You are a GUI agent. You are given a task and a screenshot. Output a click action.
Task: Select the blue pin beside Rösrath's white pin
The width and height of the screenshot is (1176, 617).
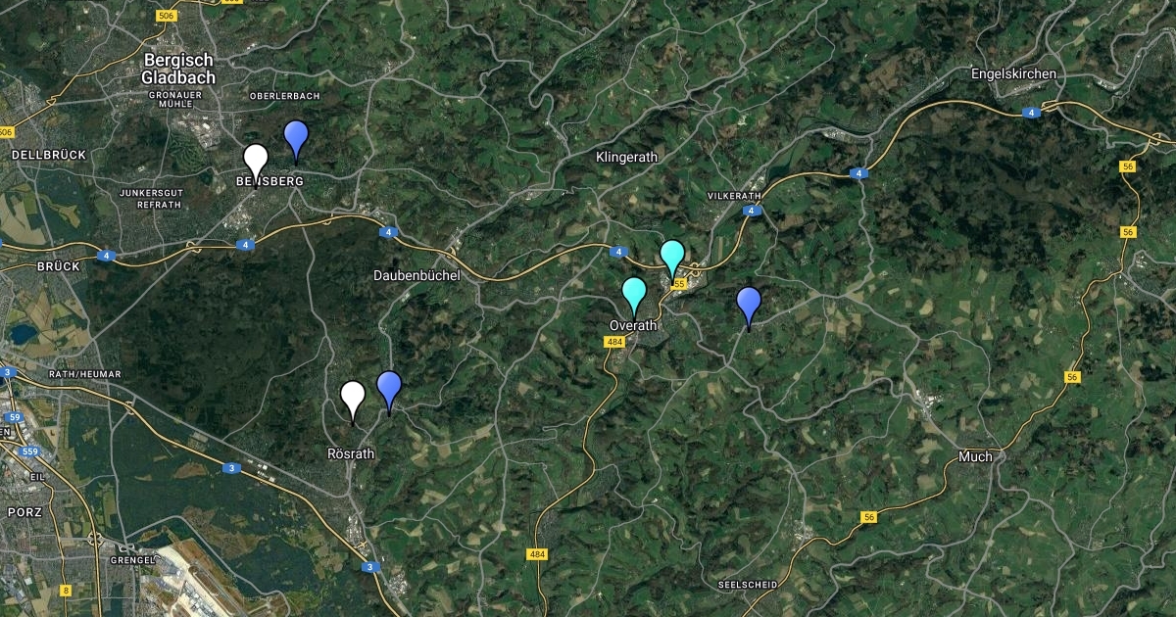coord(390,392)
